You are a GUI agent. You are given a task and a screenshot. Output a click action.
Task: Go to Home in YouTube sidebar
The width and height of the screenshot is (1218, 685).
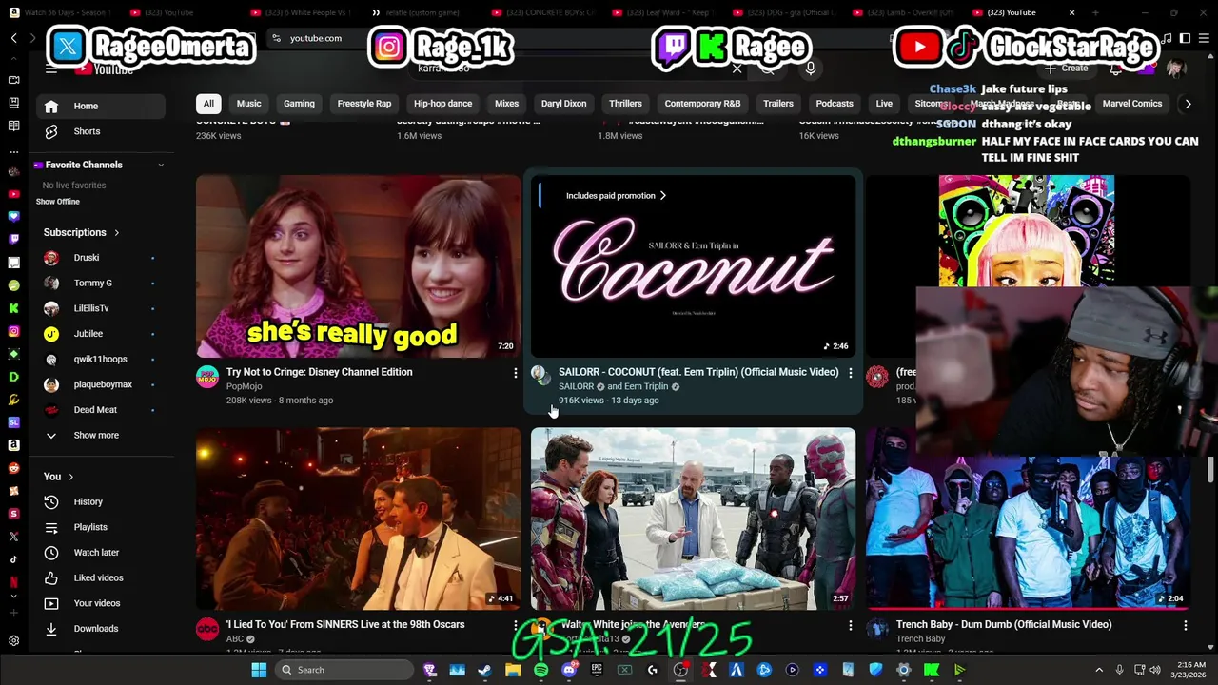tap(100, 106)
